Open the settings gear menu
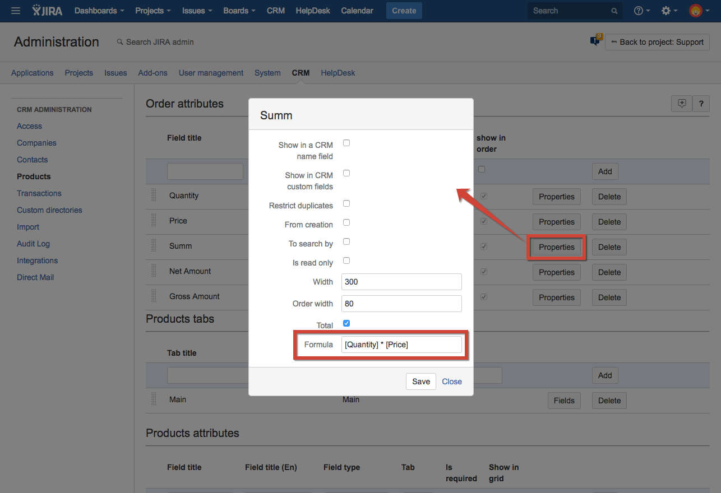721x493 pixels. (669, 11)
